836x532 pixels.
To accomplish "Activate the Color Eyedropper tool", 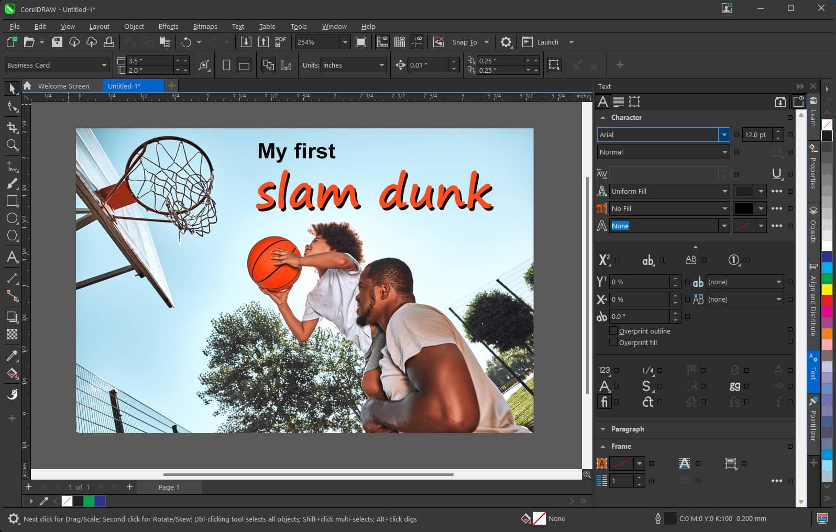I will [x=12, y=356].
